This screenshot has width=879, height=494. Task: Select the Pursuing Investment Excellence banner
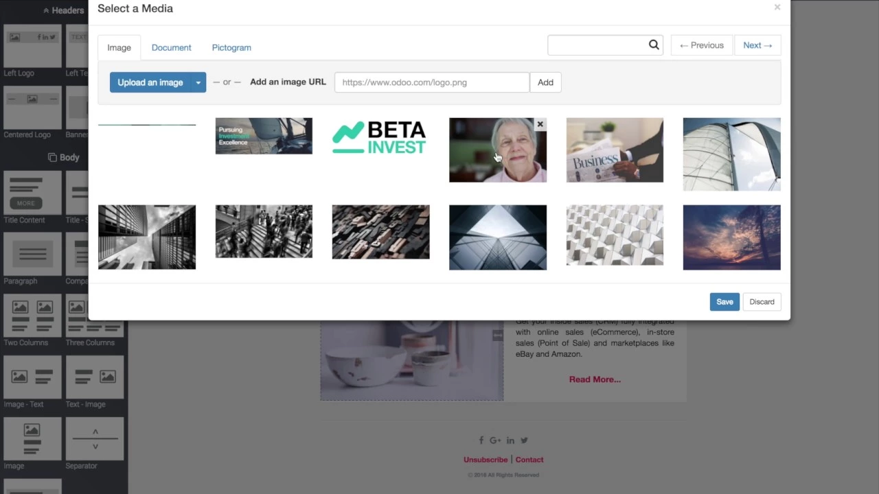pos(264,136)
